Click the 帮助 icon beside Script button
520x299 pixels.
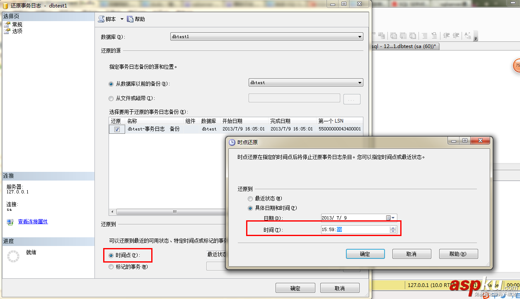click(130, 19)
